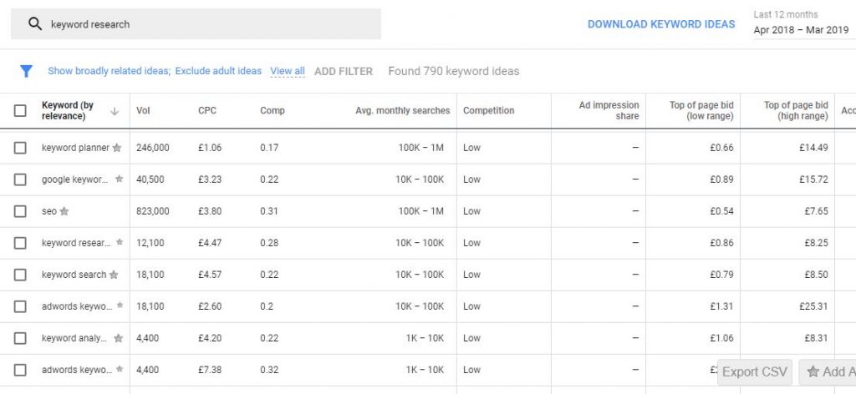Click the keyword research search field
856x394 pixels.
[196, 24]
